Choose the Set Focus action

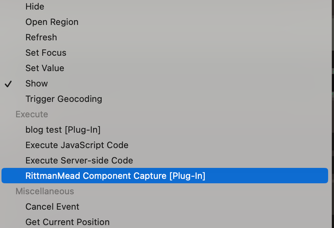46,53
